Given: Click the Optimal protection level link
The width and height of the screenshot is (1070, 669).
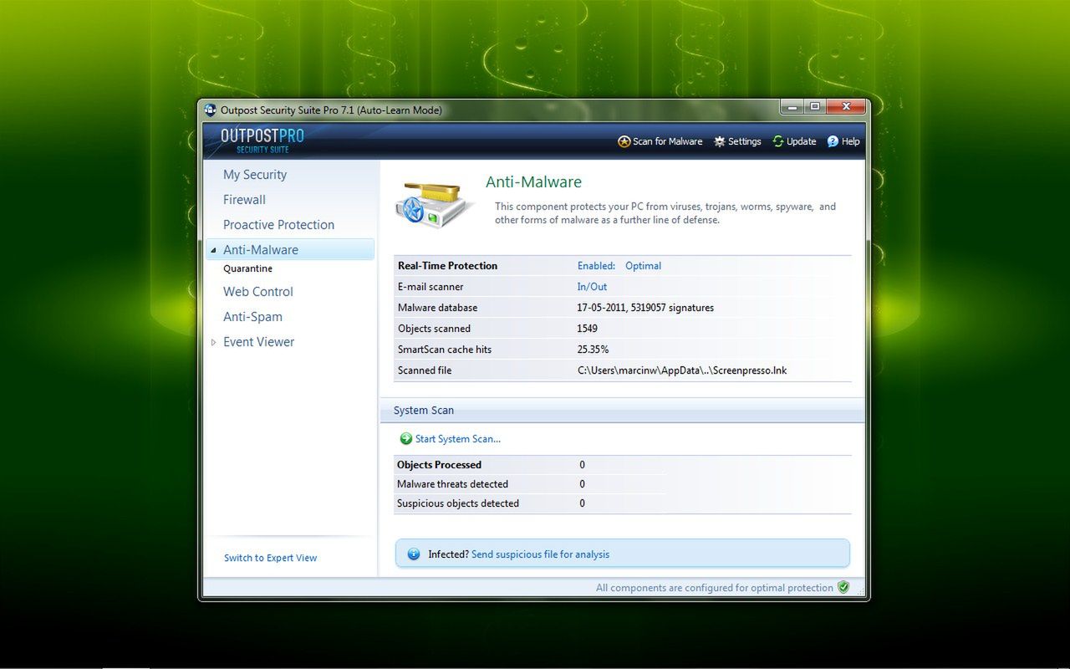Looking at the screenshot, I should point(643,266).
